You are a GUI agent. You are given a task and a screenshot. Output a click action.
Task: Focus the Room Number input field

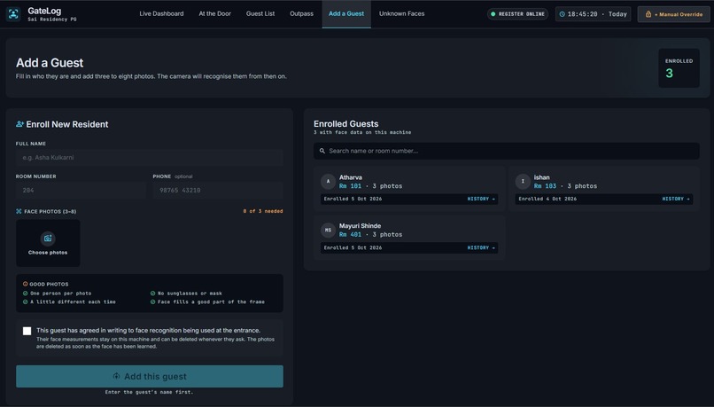[x=81, y=190]
